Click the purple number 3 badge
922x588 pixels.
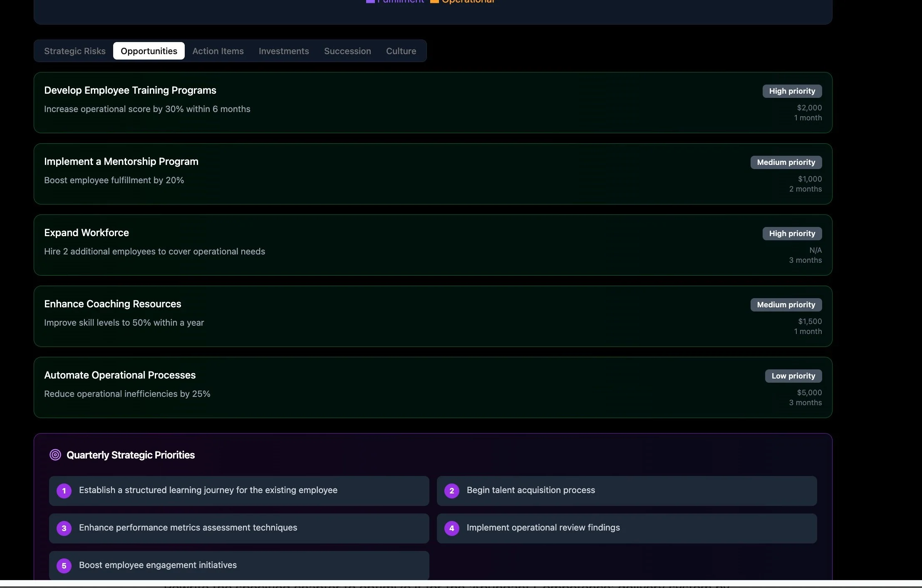tap(64, 528)
